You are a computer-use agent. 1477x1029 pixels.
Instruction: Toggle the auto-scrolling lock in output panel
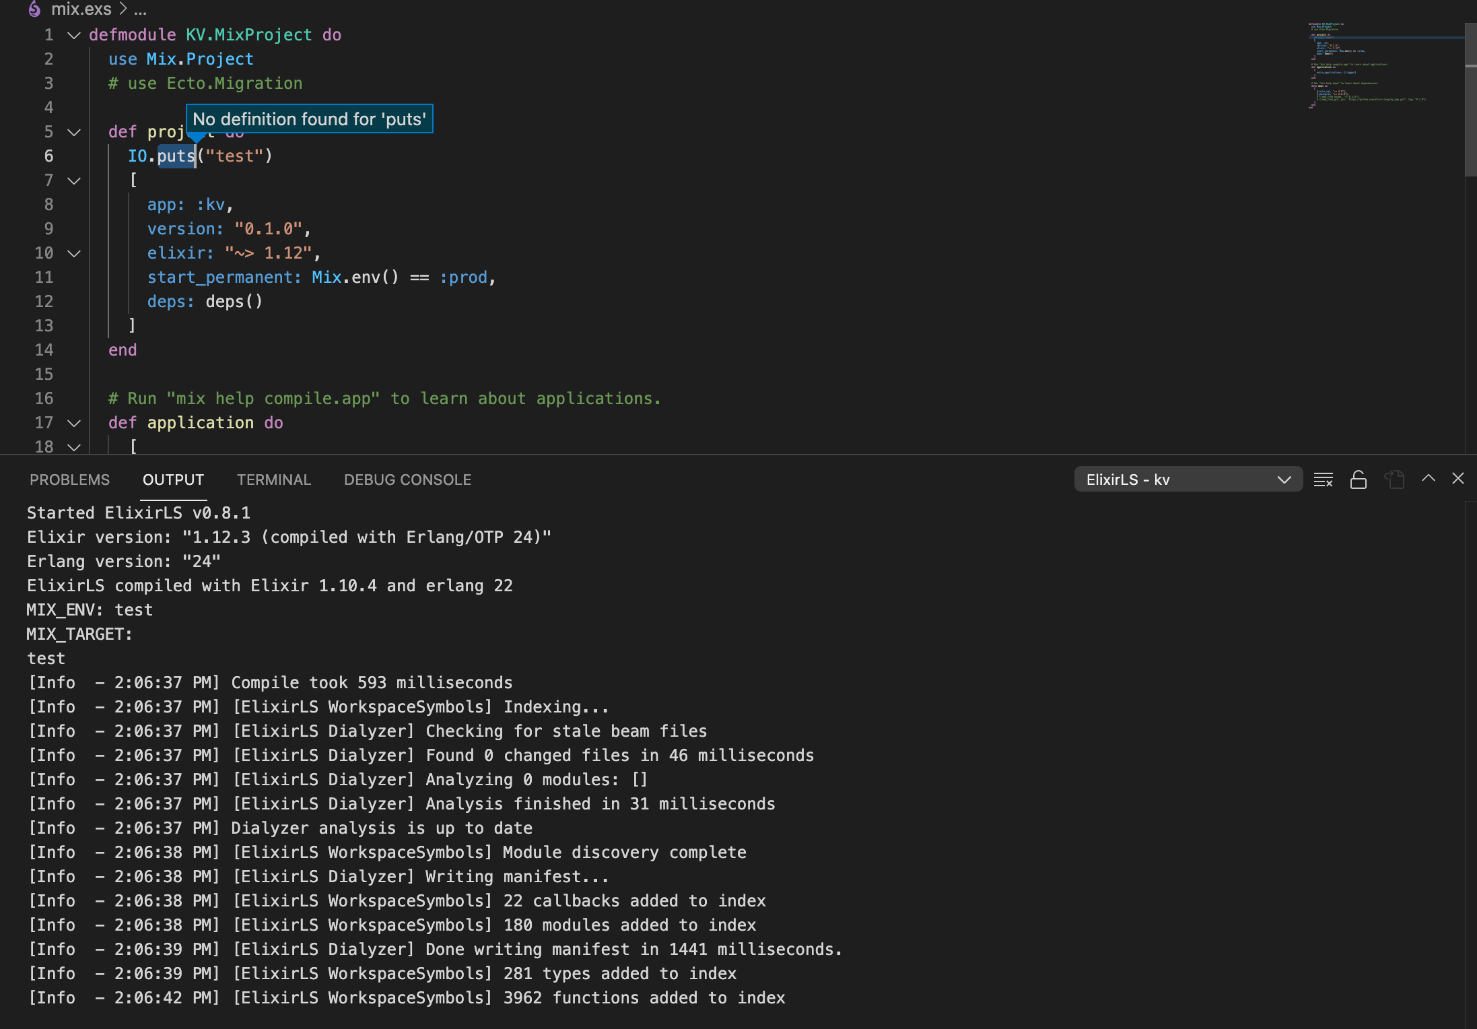click(1359, 479)
